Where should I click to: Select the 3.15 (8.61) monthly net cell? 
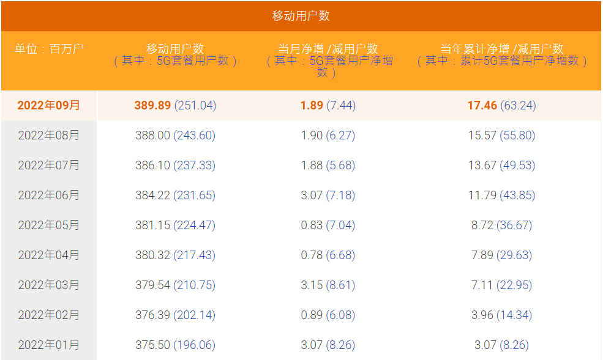pyautogui.click(x=328, y=285)
